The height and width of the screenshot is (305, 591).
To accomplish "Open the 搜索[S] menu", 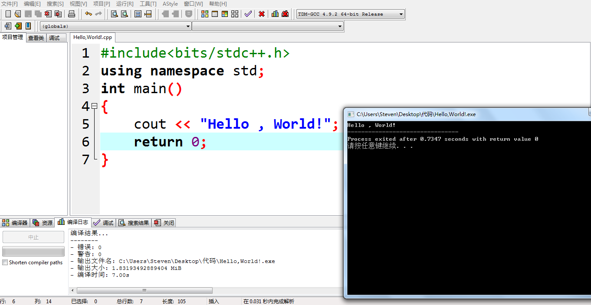I will [56, 4].
